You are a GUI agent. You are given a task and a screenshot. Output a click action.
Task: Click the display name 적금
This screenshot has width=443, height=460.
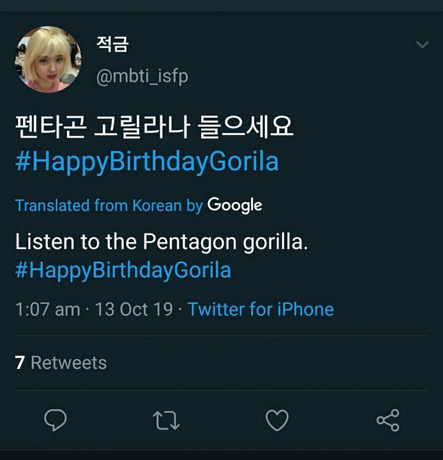[x=112, y=45]
